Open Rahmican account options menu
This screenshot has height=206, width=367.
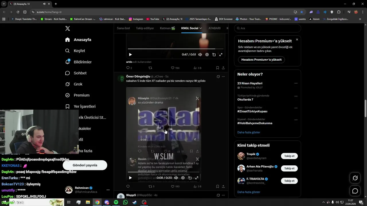point(108,190)
